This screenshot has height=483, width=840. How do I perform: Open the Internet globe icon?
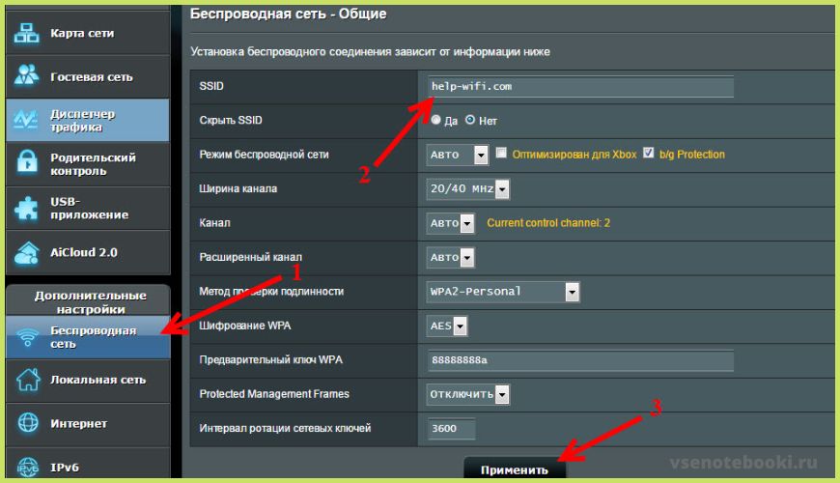(27, 423)
